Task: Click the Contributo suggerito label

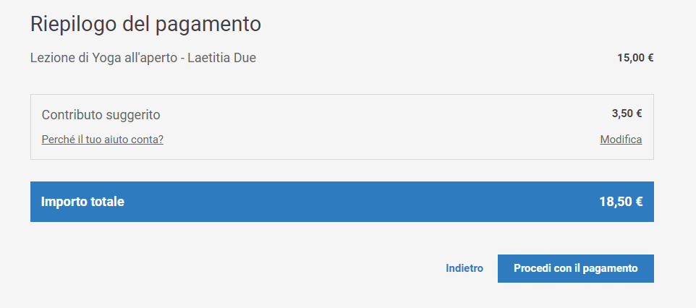Action: tap(101, 114)
